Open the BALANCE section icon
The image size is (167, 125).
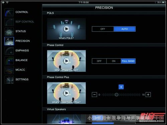(9, 60)
